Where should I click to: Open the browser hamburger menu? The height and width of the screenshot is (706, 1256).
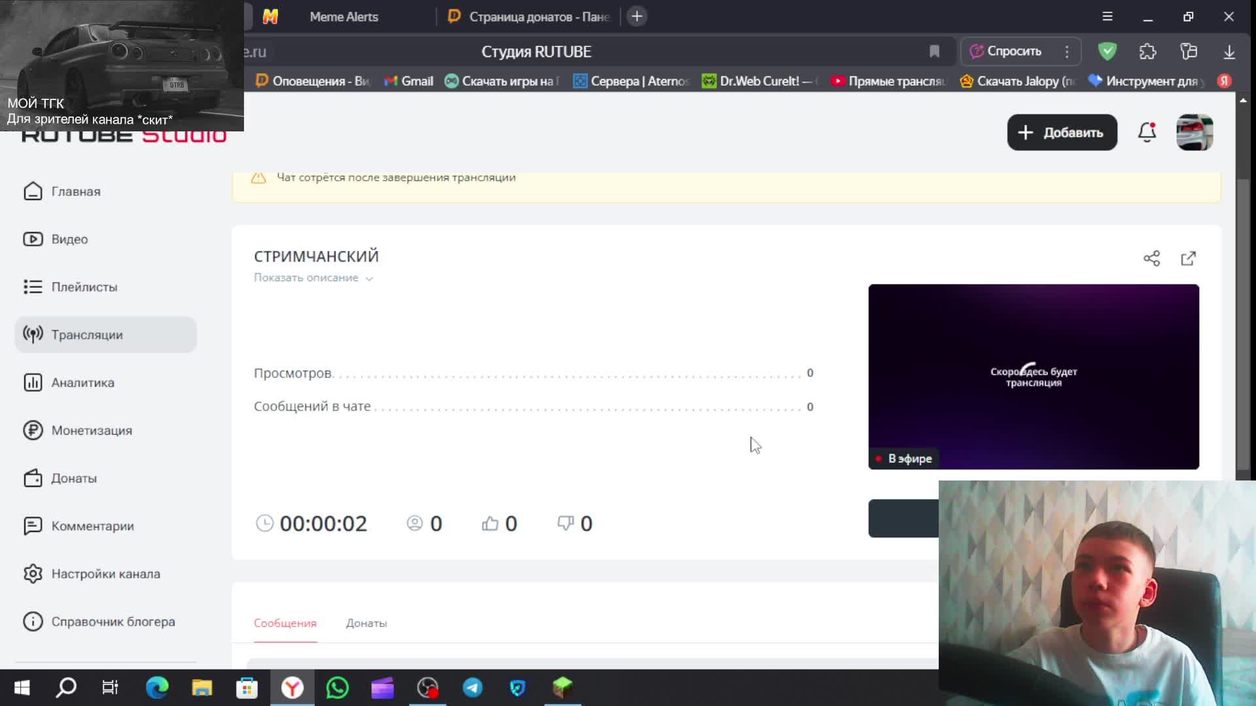[1107, 16]
